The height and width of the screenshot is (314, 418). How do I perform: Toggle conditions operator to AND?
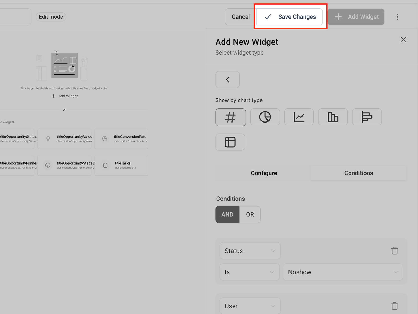[227, 214]
